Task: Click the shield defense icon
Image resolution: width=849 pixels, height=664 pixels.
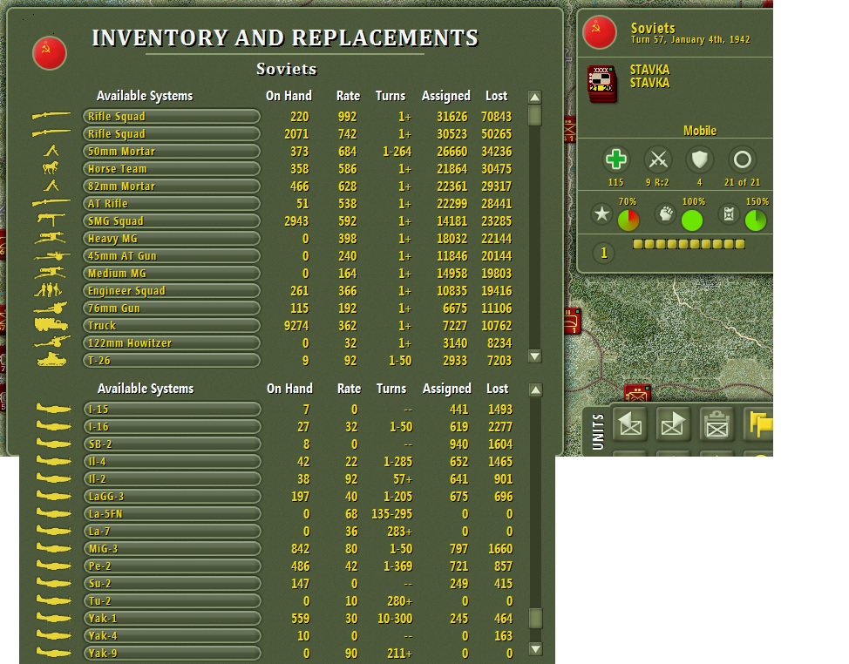Action: pos(700,159)
